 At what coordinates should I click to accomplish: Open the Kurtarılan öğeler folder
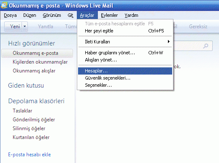(31, 137)
